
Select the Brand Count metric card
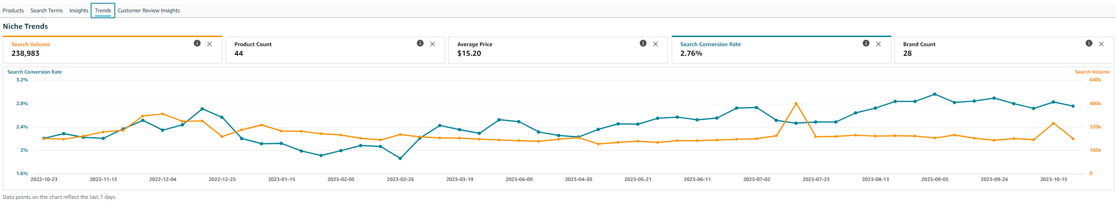(x=1004, y=50)
